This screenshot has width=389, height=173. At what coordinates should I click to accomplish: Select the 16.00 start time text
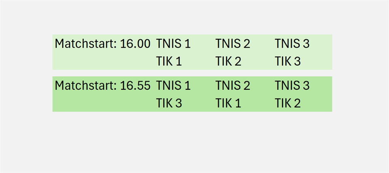(135, 43)
